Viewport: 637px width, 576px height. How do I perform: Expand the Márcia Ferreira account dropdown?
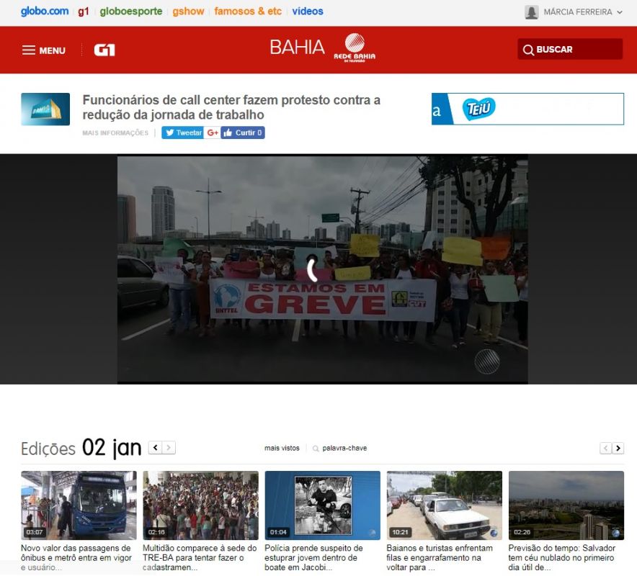click(x=620, y=12)
